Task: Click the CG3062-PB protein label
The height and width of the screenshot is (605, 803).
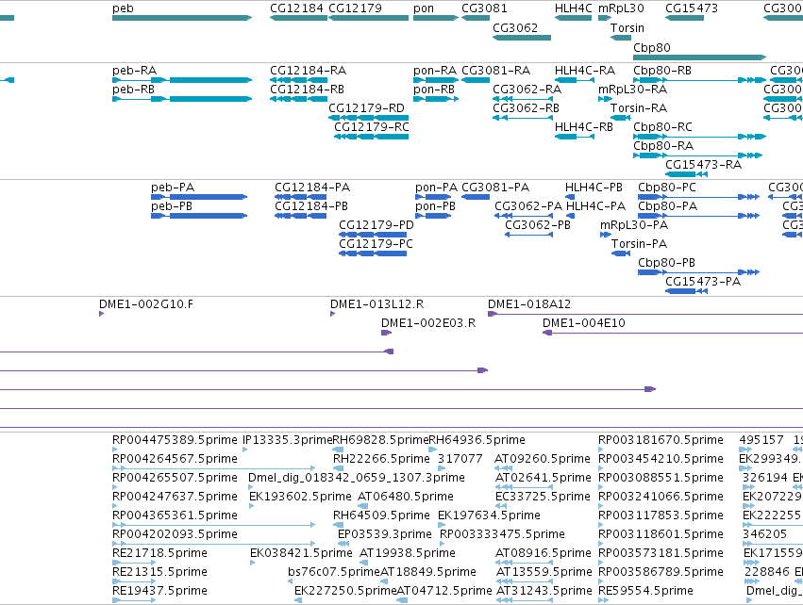Action: tap(538, 225)
